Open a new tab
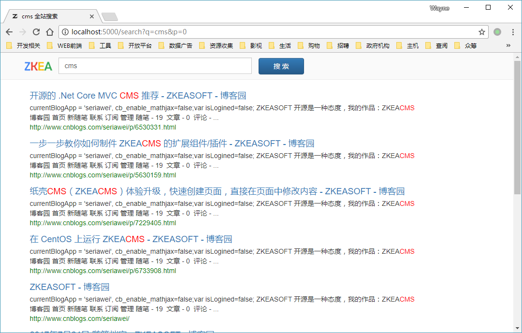 coord(110,16)
